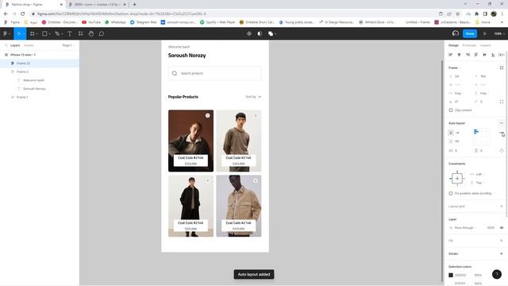This screenshot has width=508, height=286.
Task: Open the Sort by dropdown on canvas
Action: point(253,97)
